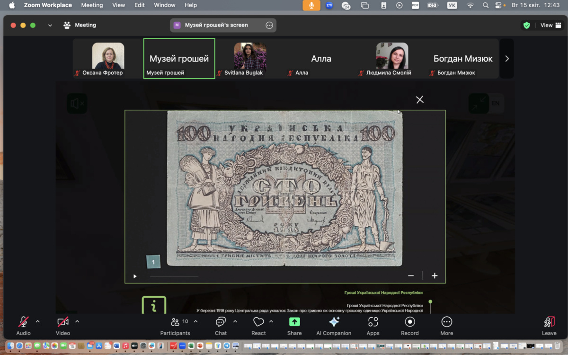Toggle the muted speaker in the shared screen
This screenshot has height=355, width=568.
[77, 103]
